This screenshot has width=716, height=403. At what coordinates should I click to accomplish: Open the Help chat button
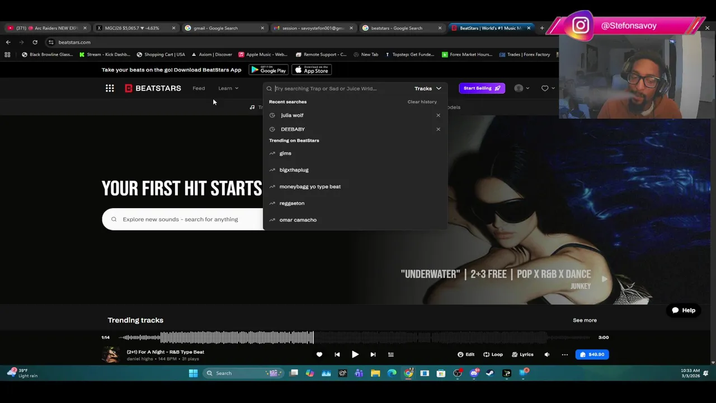coord(684,310)
